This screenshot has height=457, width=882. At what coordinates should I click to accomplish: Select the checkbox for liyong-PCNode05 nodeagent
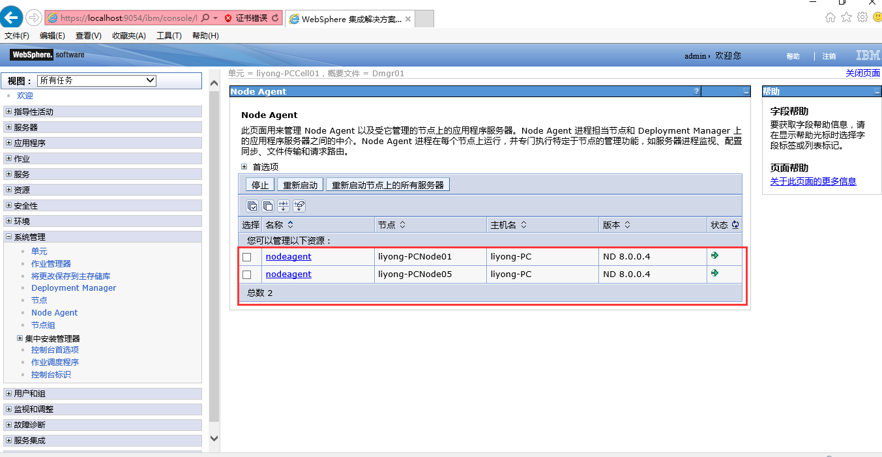[x=247, y=275]
